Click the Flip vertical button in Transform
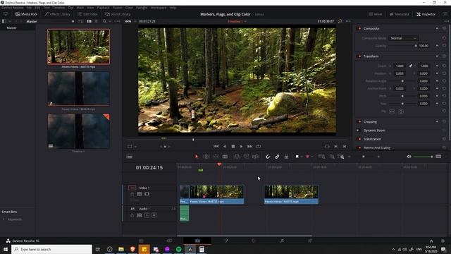 (x=401, y=111)
